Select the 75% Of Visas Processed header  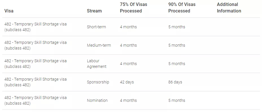pyautogui.click(x=133, y=8)
